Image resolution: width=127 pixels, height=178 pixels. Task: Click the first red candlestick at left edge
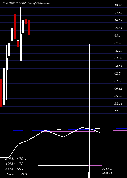click(1, 93)
